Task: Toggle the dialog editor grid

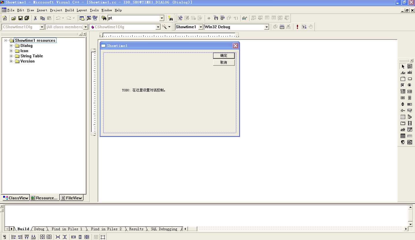Action: [96, 237]
